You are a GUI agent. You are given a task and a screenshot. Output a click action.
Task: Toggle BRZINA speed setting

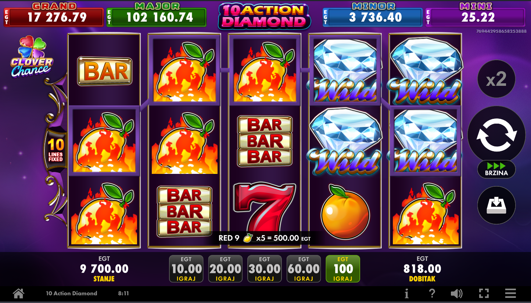(496, 169)
